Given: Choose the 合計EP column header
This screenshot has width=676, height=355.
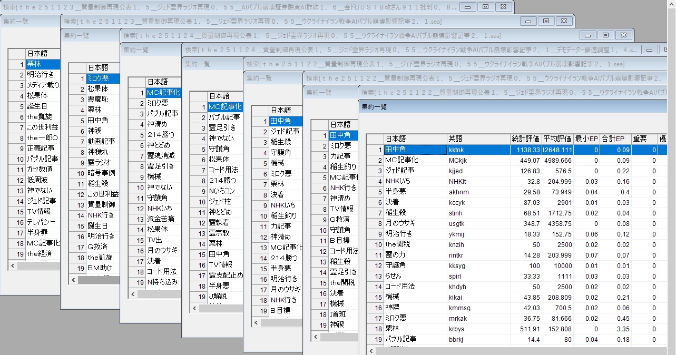Looking at the screenshot, I should [613, 139].
